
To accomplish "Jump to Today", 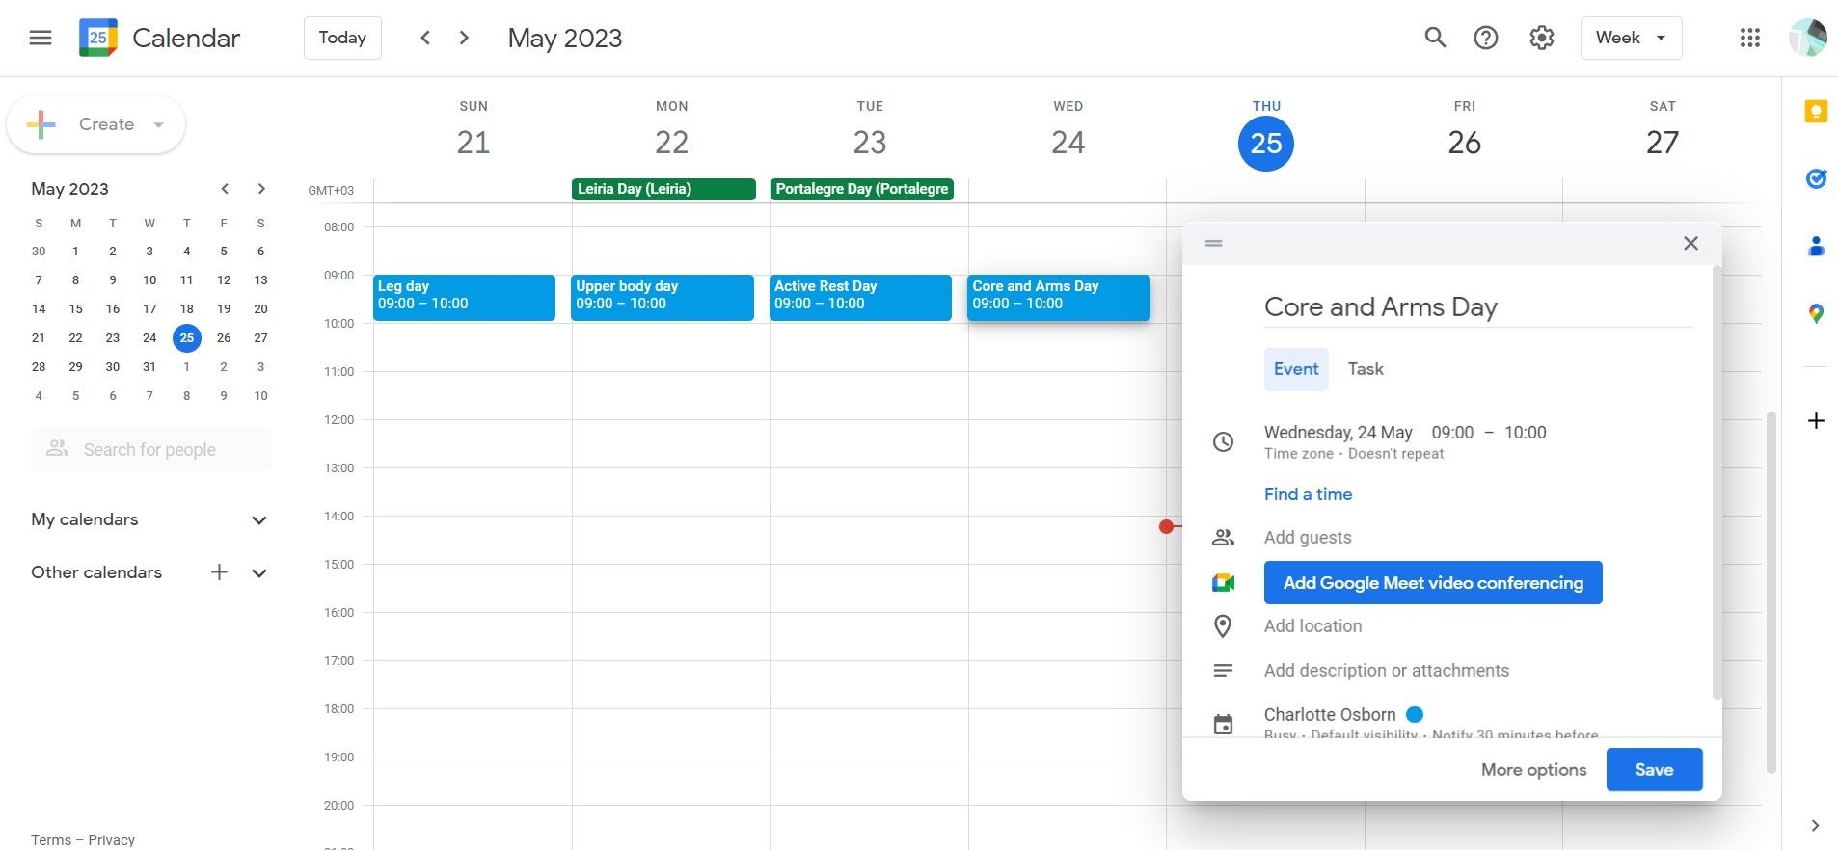I will point(342,38).
